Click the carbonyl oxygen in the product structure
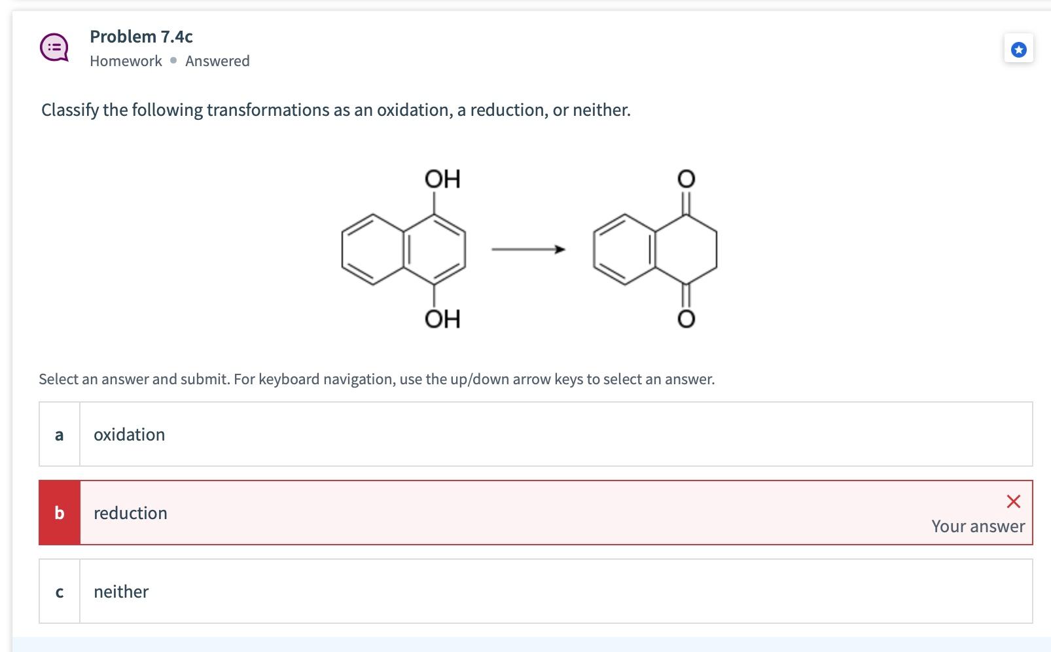The width and height of the screenshot is (1051, 652). click(686, 178)
